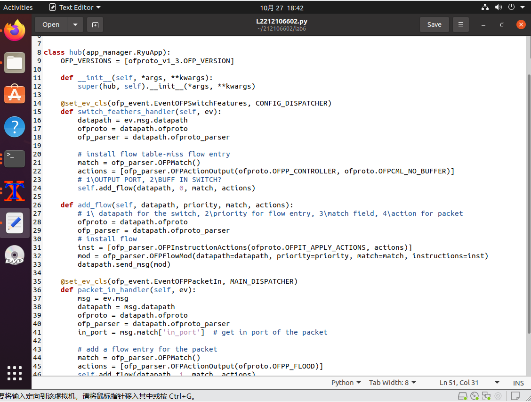531x402 pixels.
Task: Place the cursor on 'class hub(app_manager.RyuApp):' line
Action: click(107, 52)
